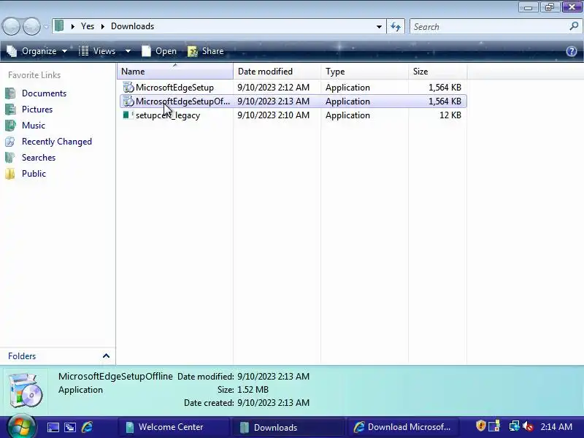584x438 pixels.
Task: Click the security shield tray icon
Action: pyautogui.click(x=480, y=426)
